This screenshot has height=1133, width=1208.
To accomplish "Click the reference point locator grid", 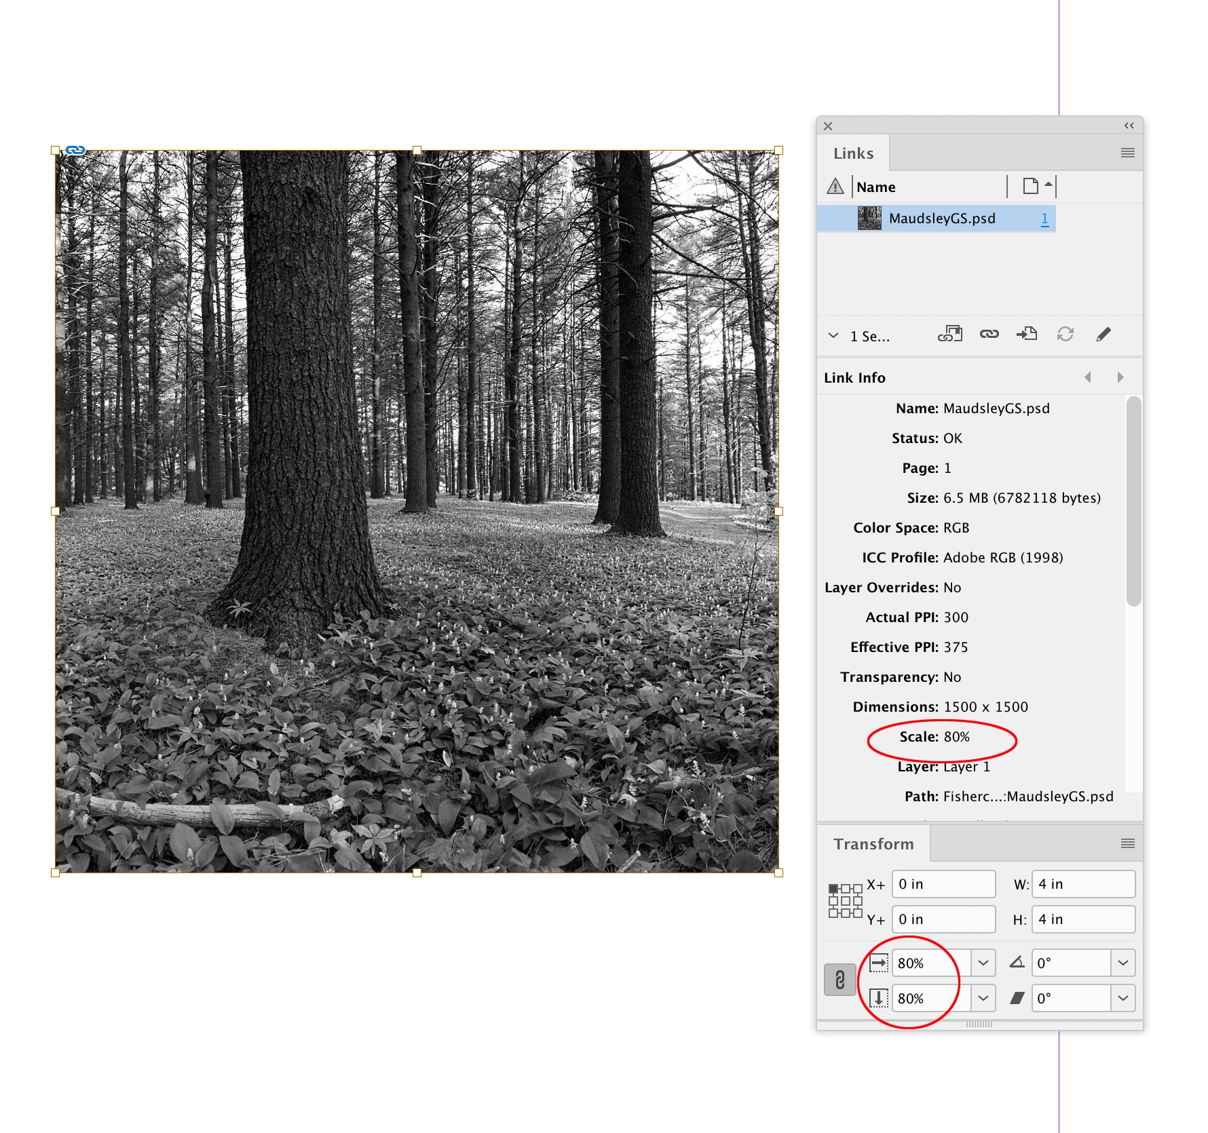I will 845,901.
